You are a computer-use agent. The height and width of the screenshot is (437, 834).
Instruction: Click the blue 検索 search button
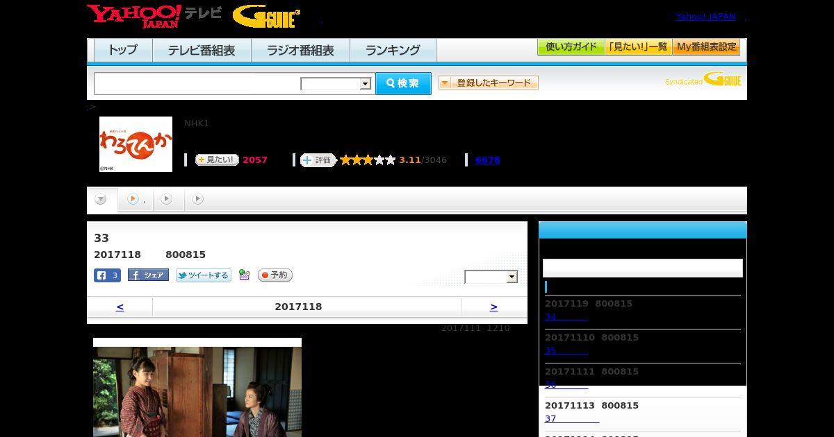point(403,84)
